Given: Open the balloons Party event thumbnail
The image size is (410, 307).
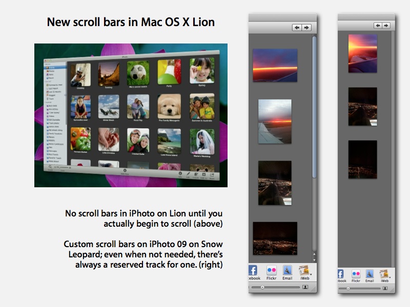Looking at the screenshot, I should click(169, 72).
